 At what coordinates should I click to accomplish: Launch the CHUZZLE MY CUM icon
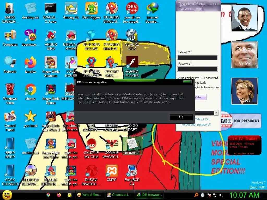tap(92, 148)
